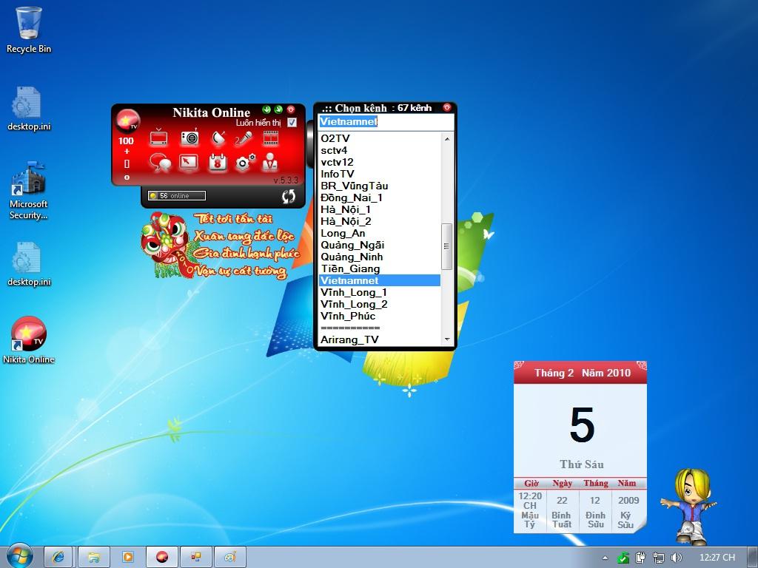
Task: Open the microphone karaoke icon
Action: click(243, 138)
